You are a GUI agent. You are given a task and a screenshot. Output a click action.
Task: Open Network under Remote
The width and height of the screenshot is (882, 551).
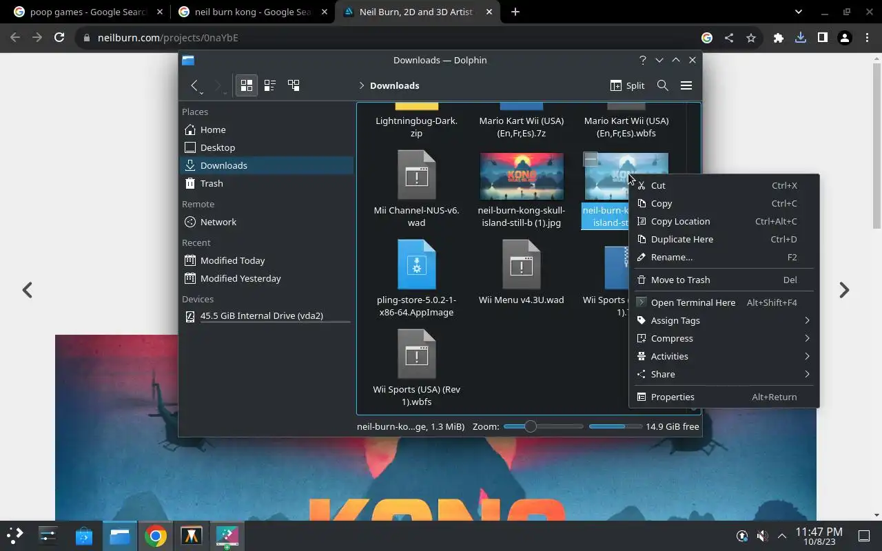tap(267, 222)
